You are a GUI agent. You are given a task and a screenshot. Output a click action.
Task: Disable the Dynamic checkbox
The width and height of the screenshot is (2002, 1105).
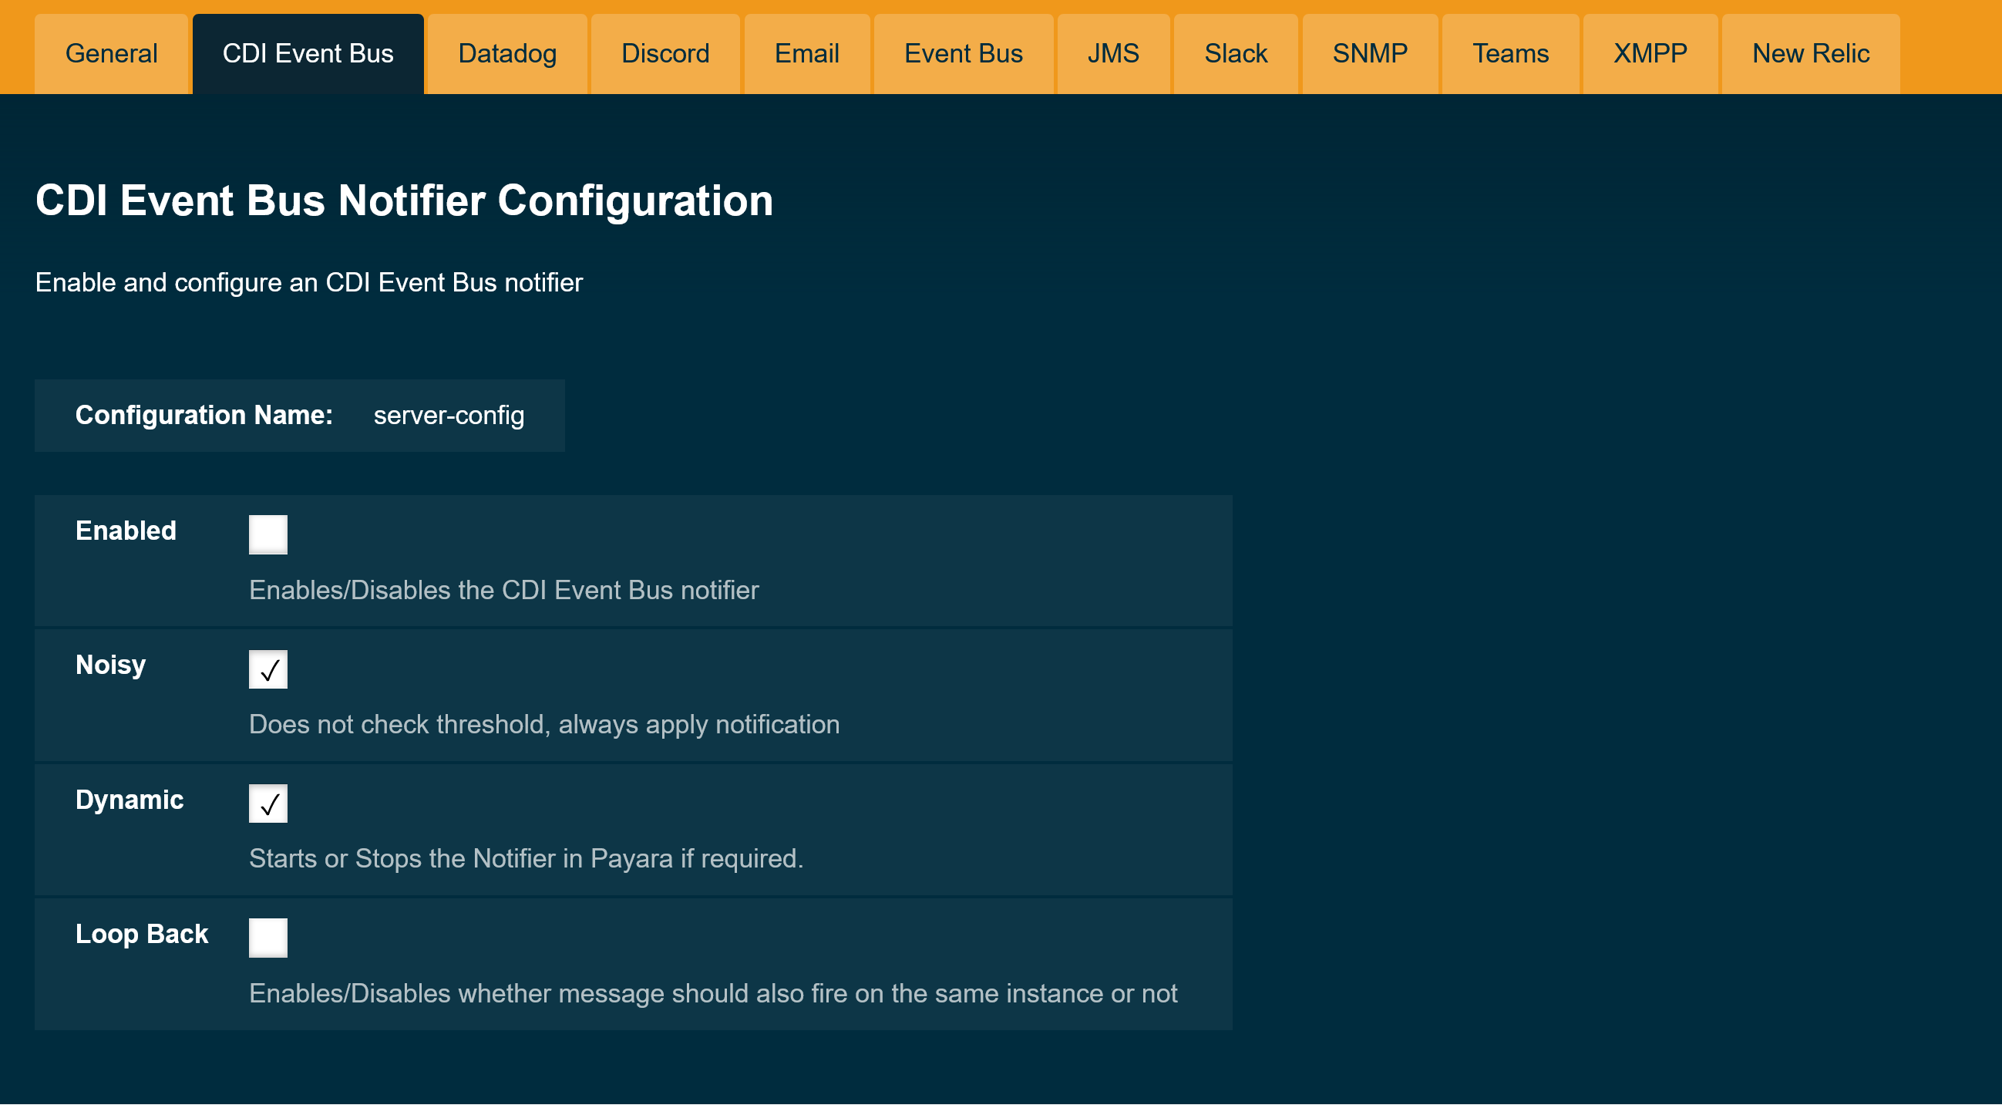(x=267, y=803)
